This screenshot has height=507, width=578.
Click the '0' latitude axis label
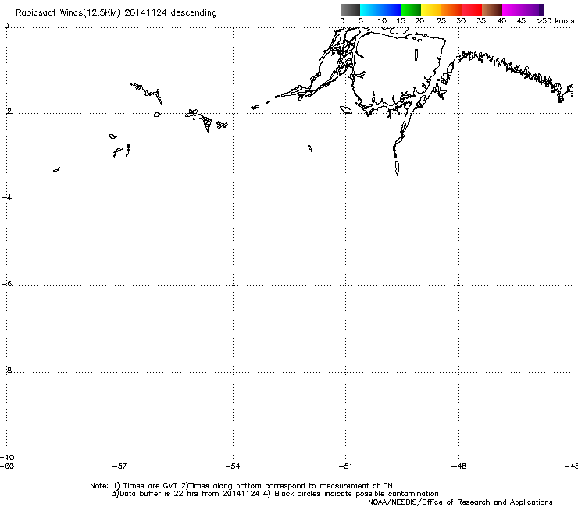pos(6,26)
